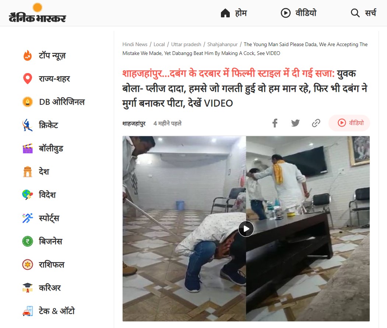This screenshot has height=328, width=387.
Task: Click the home house icon
Action: (x=225, y=13)
